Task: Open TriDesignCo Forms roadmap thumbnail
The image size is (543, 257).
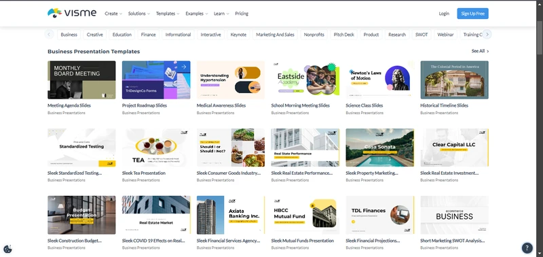Action: [156, 80]
